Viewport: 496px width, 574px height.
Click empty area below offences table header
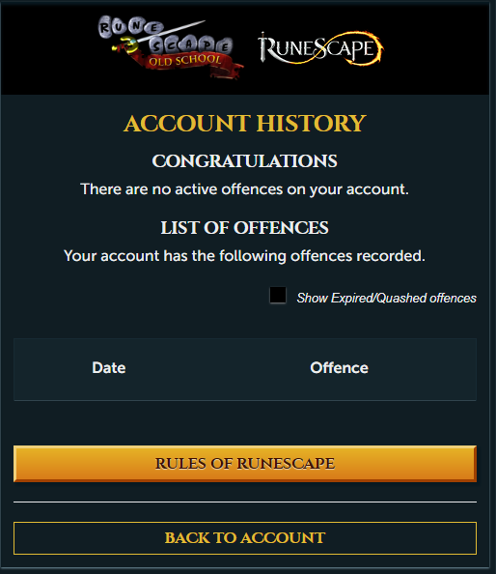pos(245,423)
